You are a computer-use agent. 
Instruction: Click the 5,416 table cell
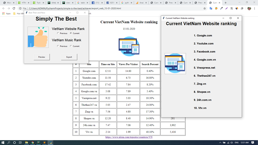[173, 132]
